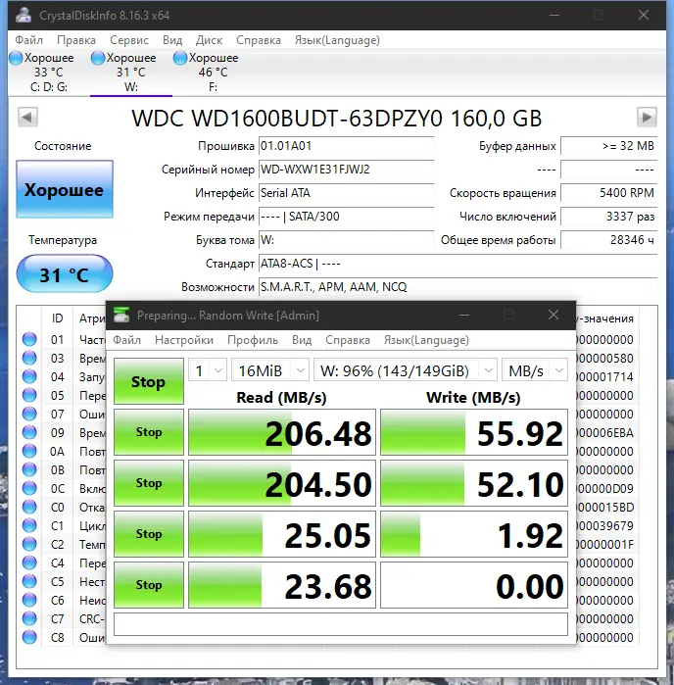Screen dimensions: 674x685
Task: Click the serial number field WD-WXW1E31FJWJ2
Action: click(x=346, y=170)
